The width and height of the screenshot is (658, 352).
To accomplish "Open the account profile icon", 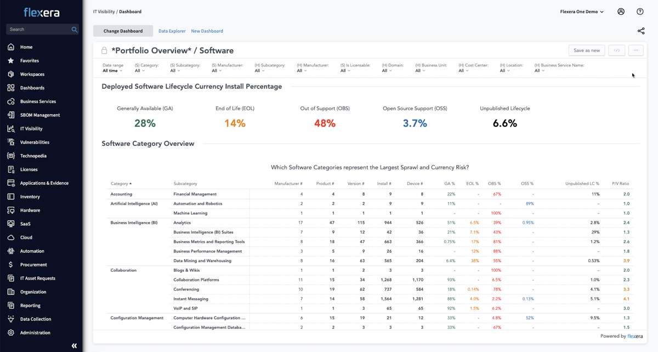I will click(x=620, y=11).
